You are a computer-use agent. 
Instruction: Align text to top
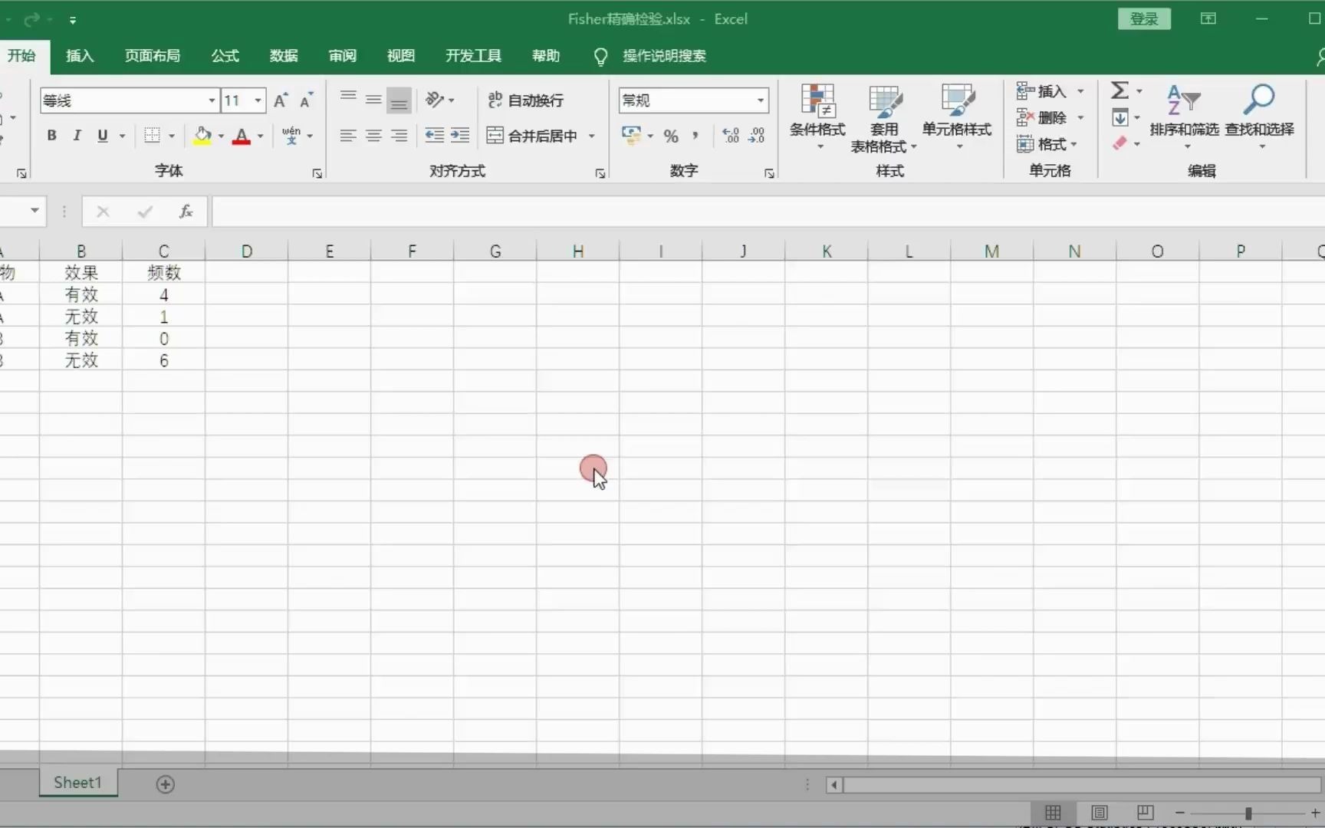[x=348, y=99]
